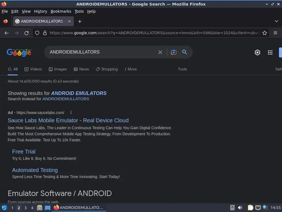282x212 pixels.
Task: Switch to Videos results tab
Action: [x=33, y=69]
